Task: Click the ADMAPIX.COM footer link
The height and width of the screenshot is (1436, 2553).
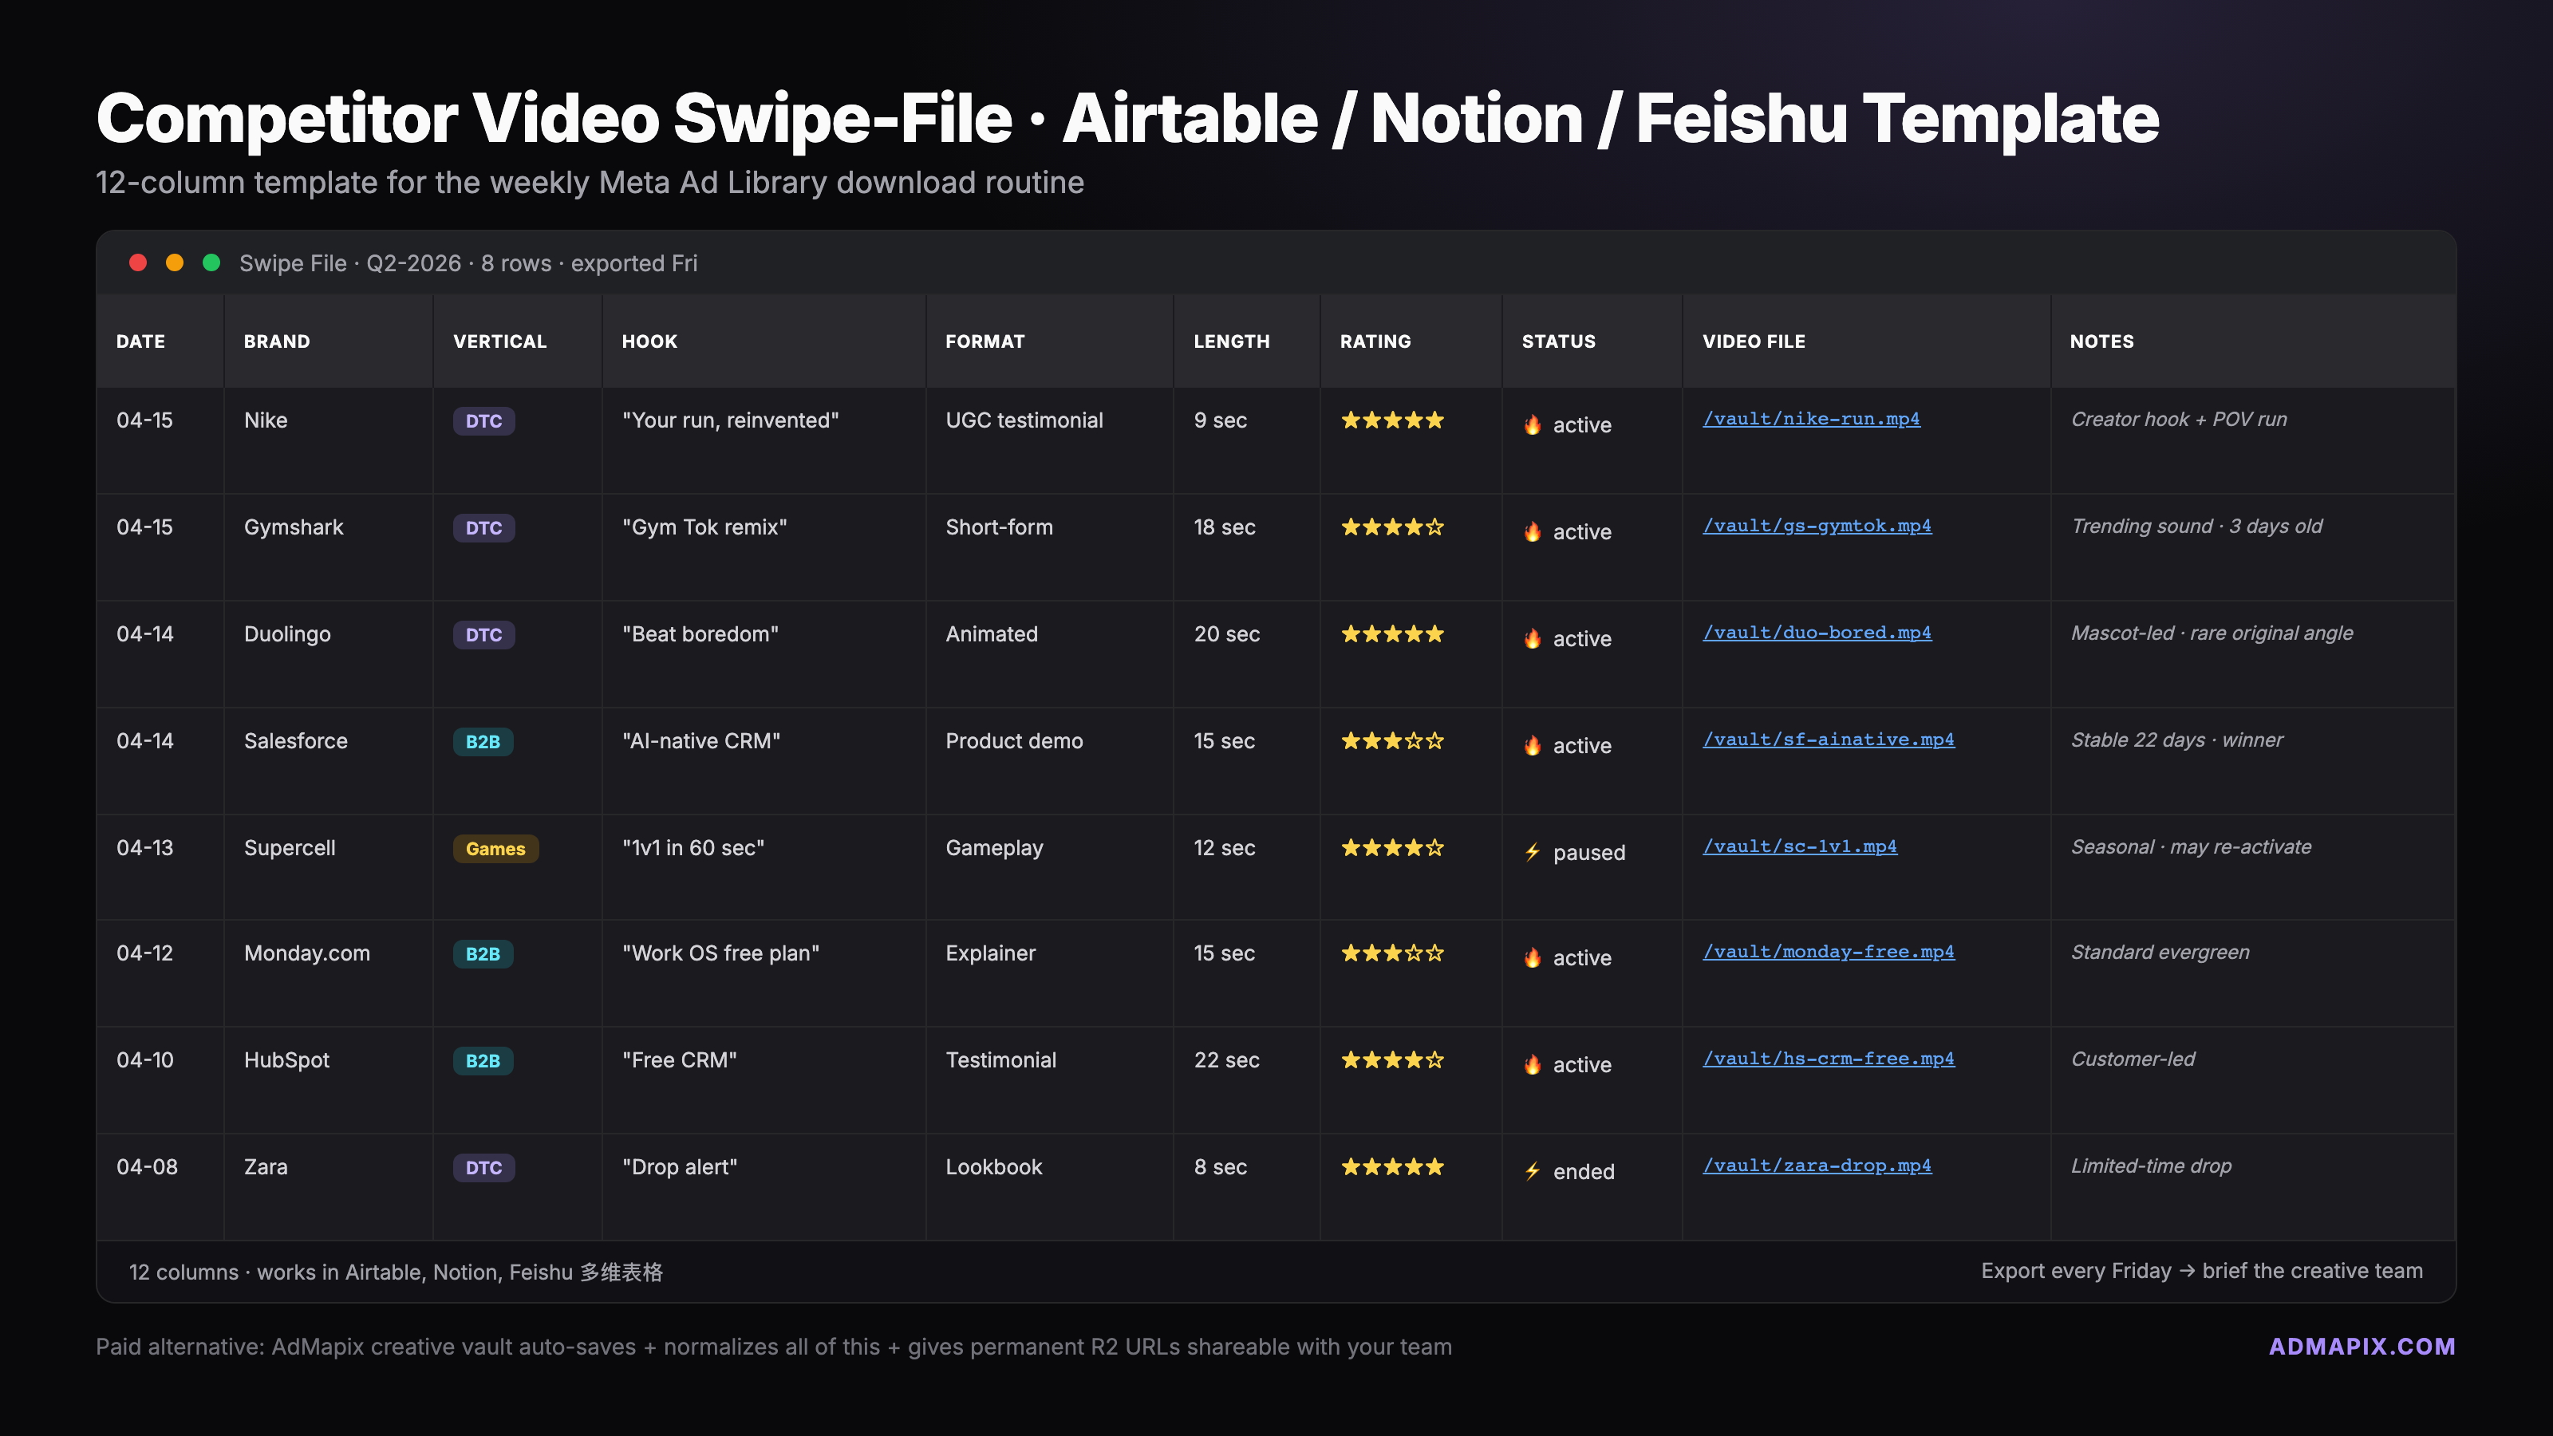Action: (x=2362, y=1346)
